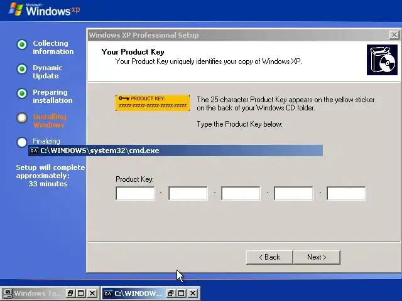Click the 'Installing Windows' orange label
The width and height of the screenshot is (402, 301).
pyautogui.click(x=50, y=120)
